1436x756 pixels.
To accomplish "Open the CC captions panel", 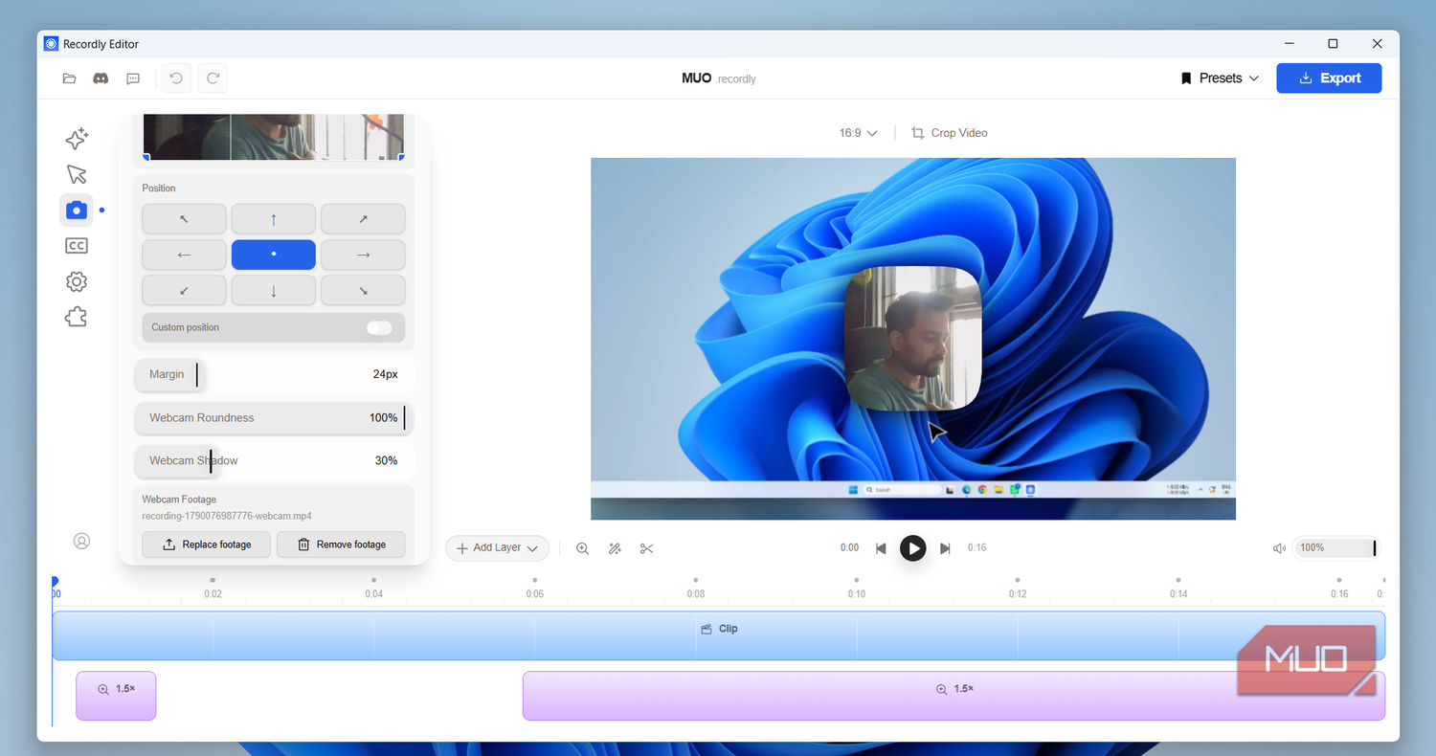I will 77,246.
